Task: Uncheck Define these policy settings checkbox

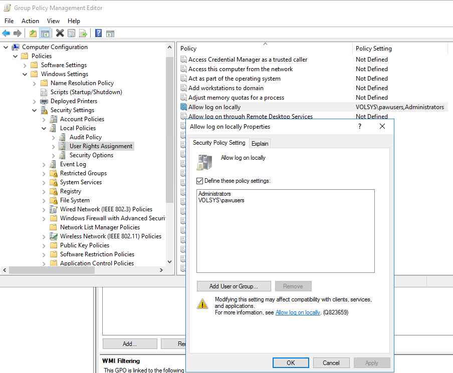Action: coord(200,181)
